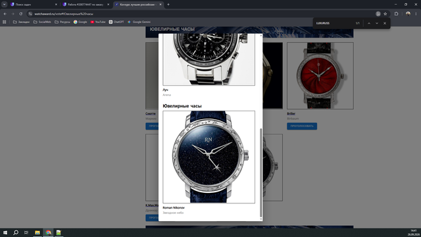
Task: Open the tab search dropdown arrow
Action: tap(5, 5)
